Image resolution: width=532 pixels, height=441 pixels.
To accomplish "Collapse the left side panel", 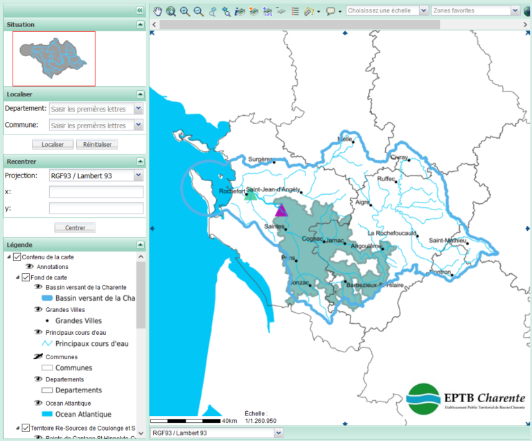I will tap(140, 10).
